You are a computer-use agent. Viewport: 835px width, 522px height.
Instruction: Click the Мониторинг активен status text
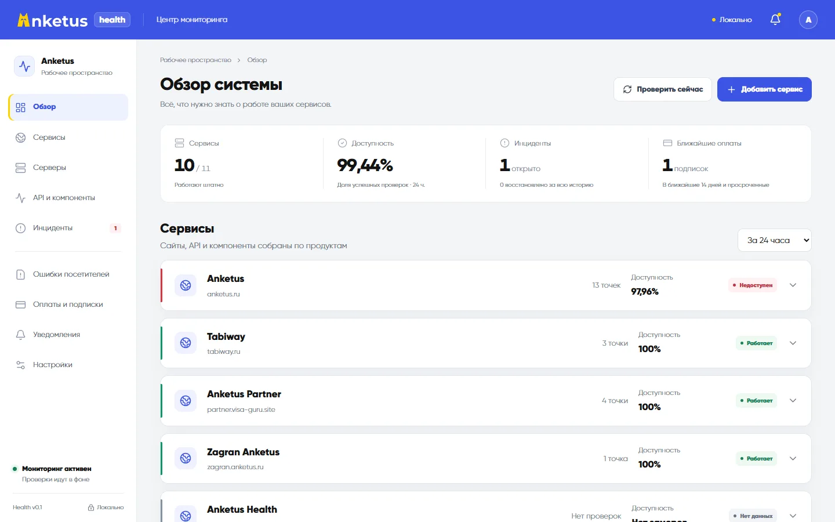[57, 469]
